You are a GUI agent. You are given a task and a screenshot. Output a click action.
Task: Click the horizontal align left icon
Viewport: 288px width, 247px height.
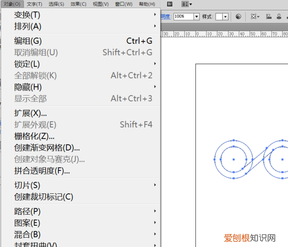[269, 16]
